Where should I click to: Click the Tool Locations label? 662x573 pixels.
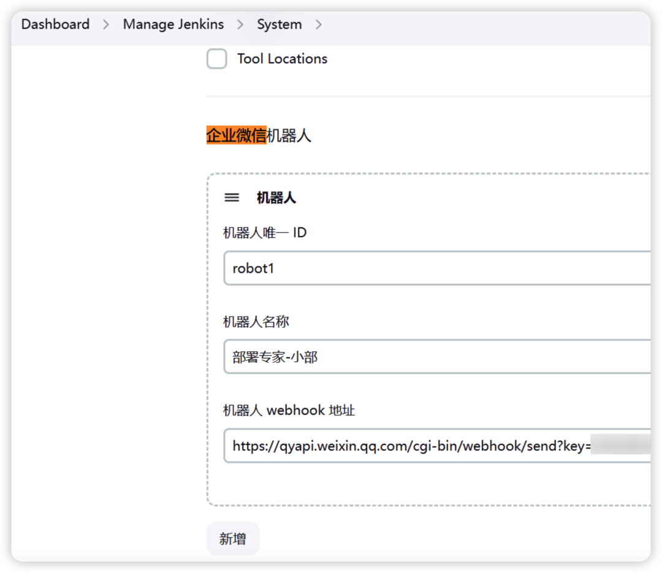282,59
